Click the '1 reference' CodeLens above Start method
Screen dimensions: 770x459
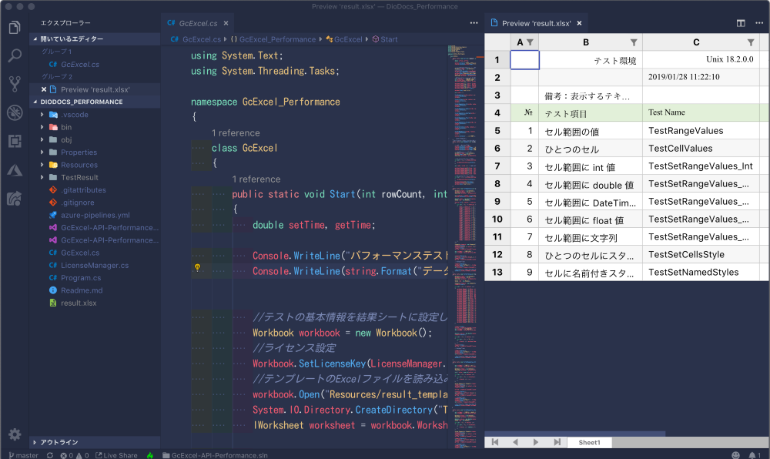pyautogui.click(x=256, y=179)
